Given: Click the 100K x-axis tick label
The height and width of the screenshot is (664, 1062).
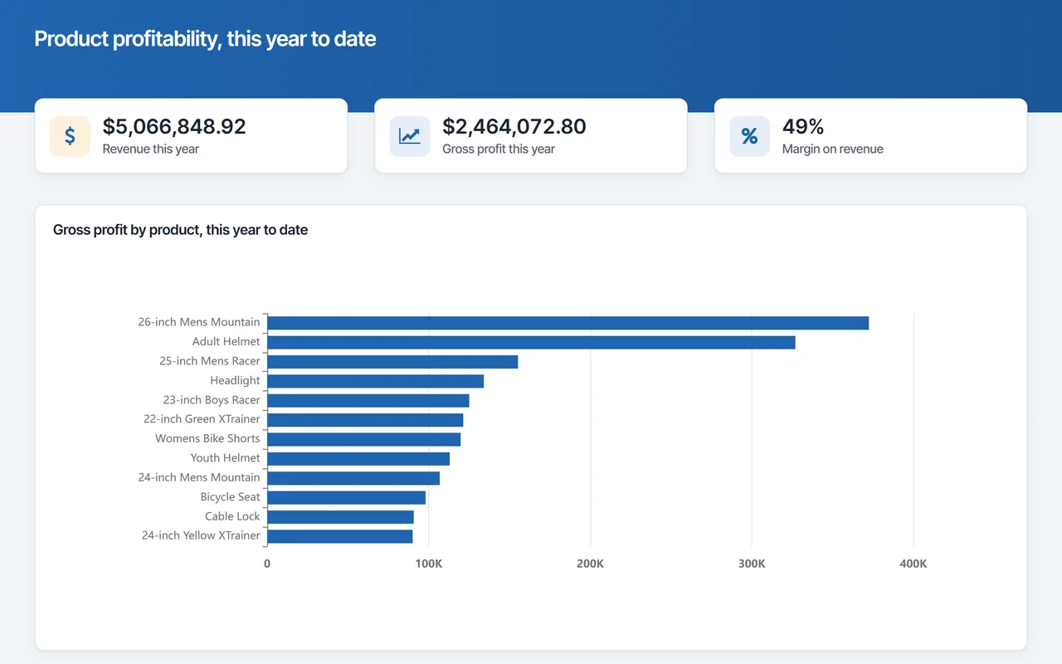Looking at the screenshot, I should coord(429,564).
